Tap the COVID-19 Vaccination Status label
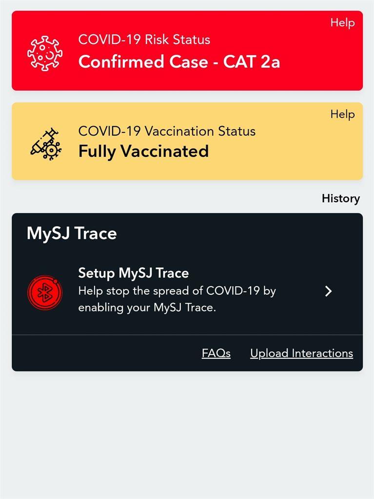The image size is (374, 499). coord(167,131)
